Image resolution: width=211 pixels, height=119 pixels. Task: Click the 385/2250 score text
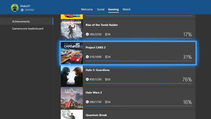(95, 34)
